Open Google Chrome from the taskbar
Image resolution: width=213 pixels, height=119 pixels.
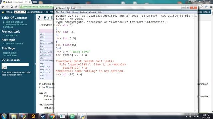53,116
